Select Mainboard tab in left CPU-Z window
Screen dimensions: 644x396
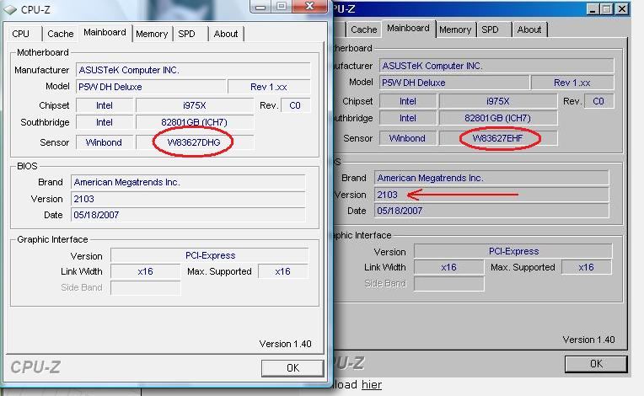(105, 32)
